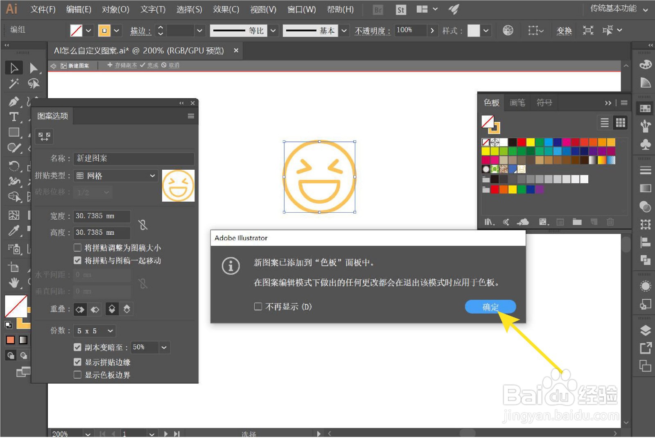Image resolution: width=655 pixels, height=438 pixels.
Task: Pick the Eyedropper tool
Action: click(14, 231)
